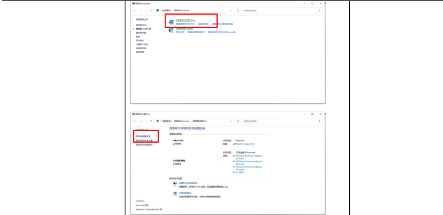This screenshot has width=443, height=215.
Task: Click 更改适配器设置 in lower window sidebar
Action: (x=143, y=136)
